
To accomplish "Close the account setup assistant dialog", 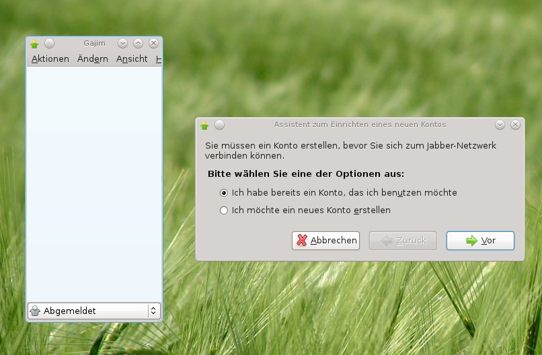I will click(x=515, y=125).
